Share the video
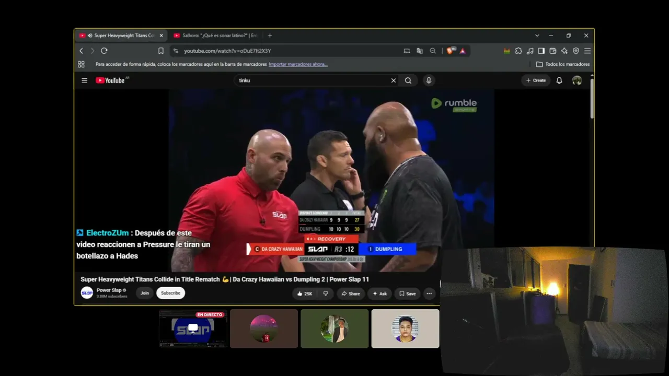 [351, 293]
